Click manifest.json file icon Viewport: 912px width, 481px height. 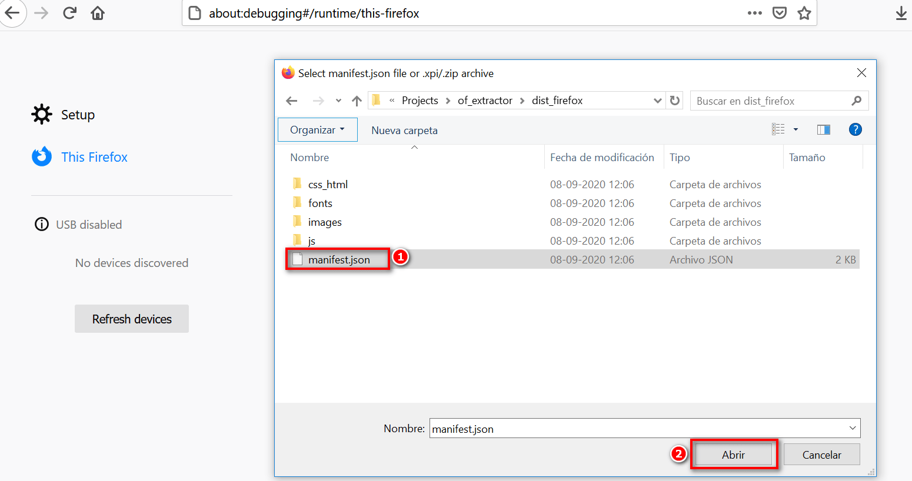[298, 259]
